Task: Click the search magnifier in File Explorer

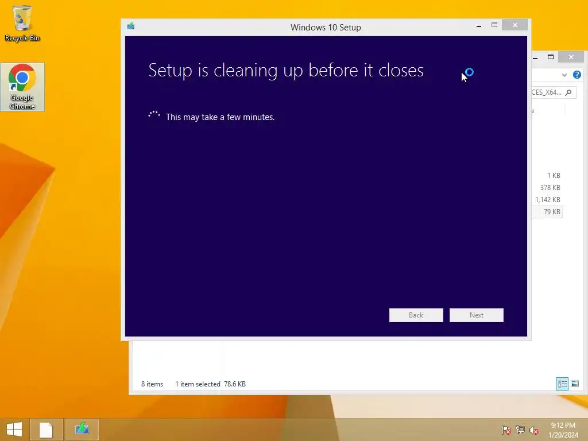Action: tap(569, 92)
